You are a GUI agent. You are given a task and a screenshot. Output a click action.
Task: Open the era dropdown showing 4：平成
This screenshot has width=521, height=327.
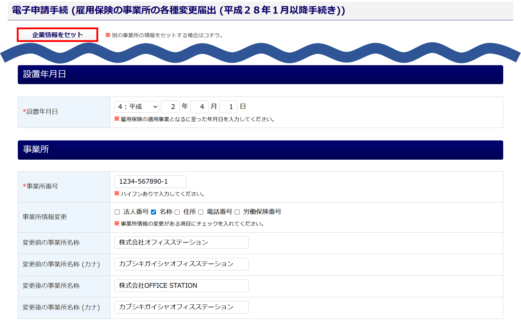click(x=136, y=107)
